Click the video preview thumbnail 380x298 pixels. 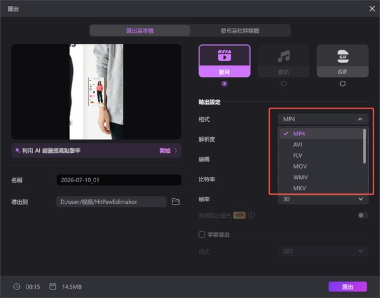(96, 92)
